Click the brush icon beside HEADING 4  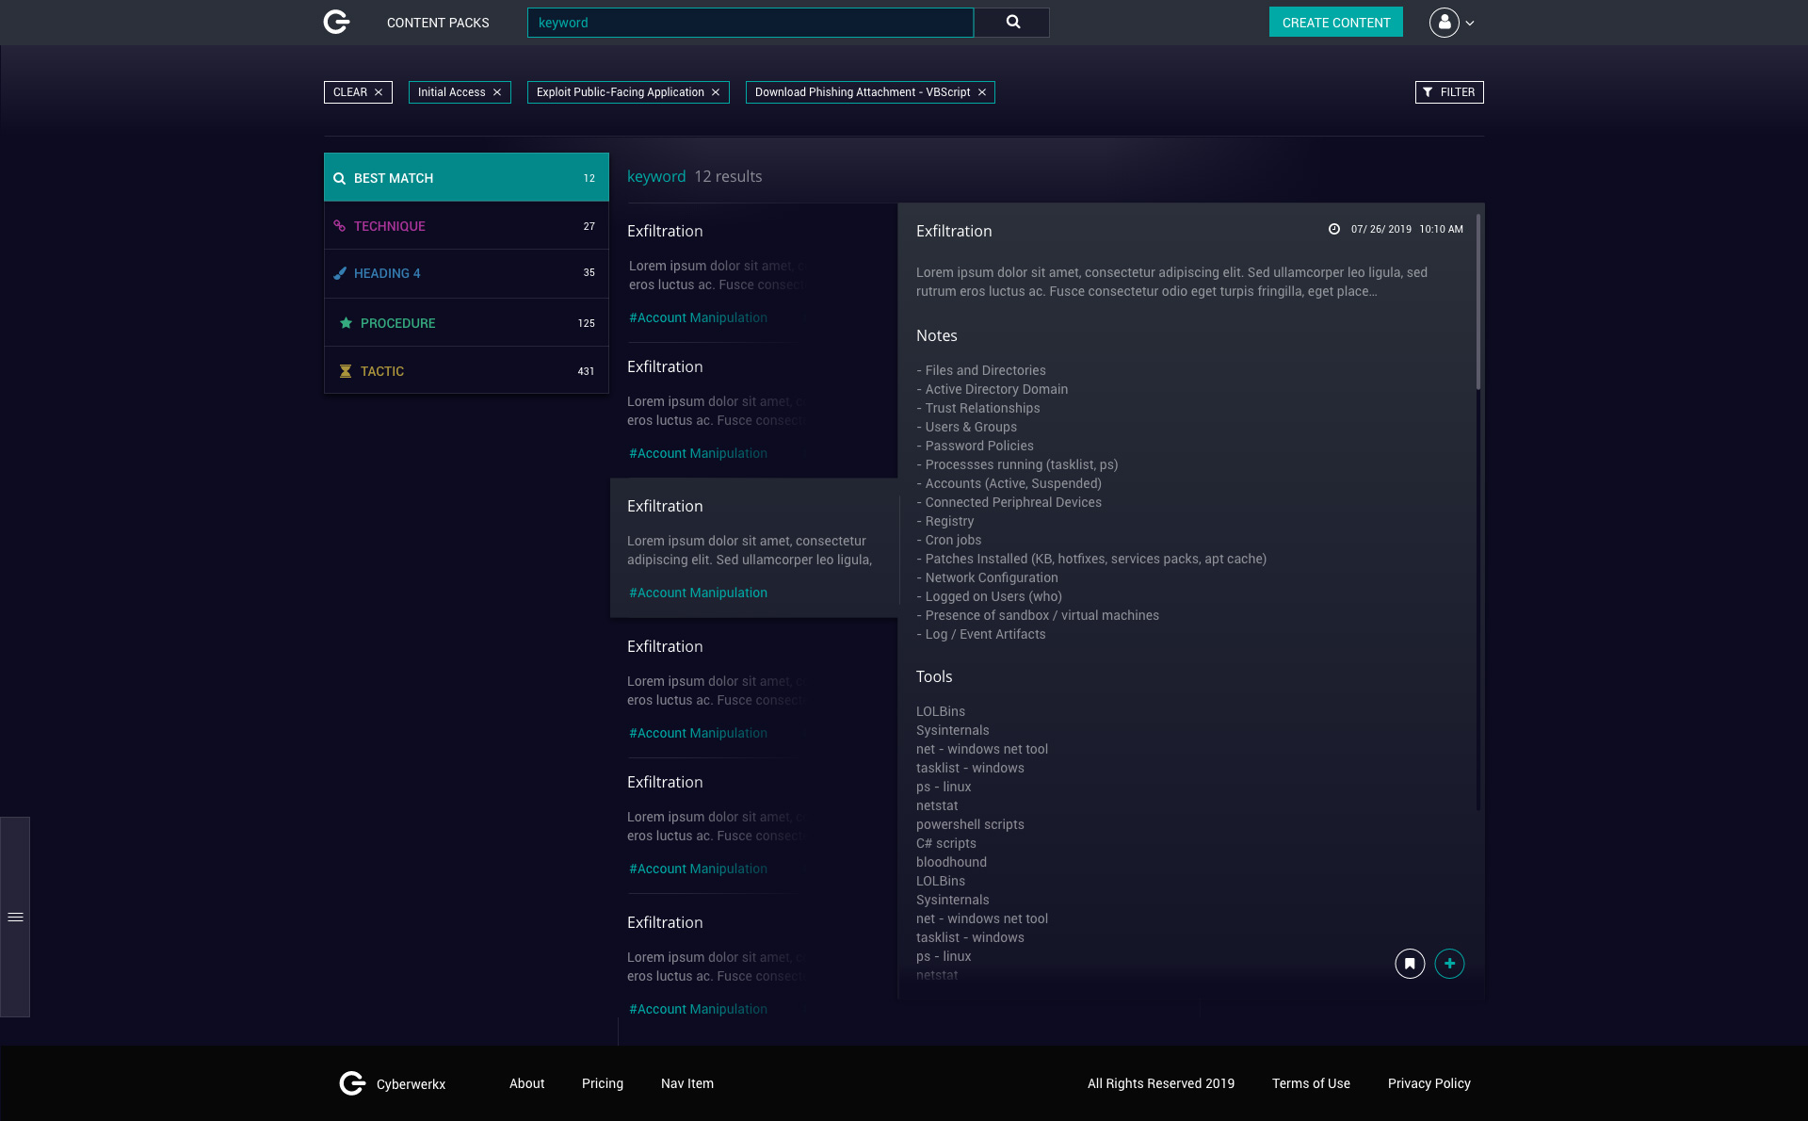click(x=340, y=273)
